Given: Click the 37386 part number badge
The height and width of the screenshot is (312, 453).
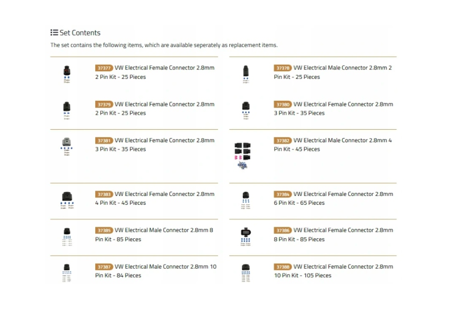Looking at the screenshot, I should pos(283,230).
